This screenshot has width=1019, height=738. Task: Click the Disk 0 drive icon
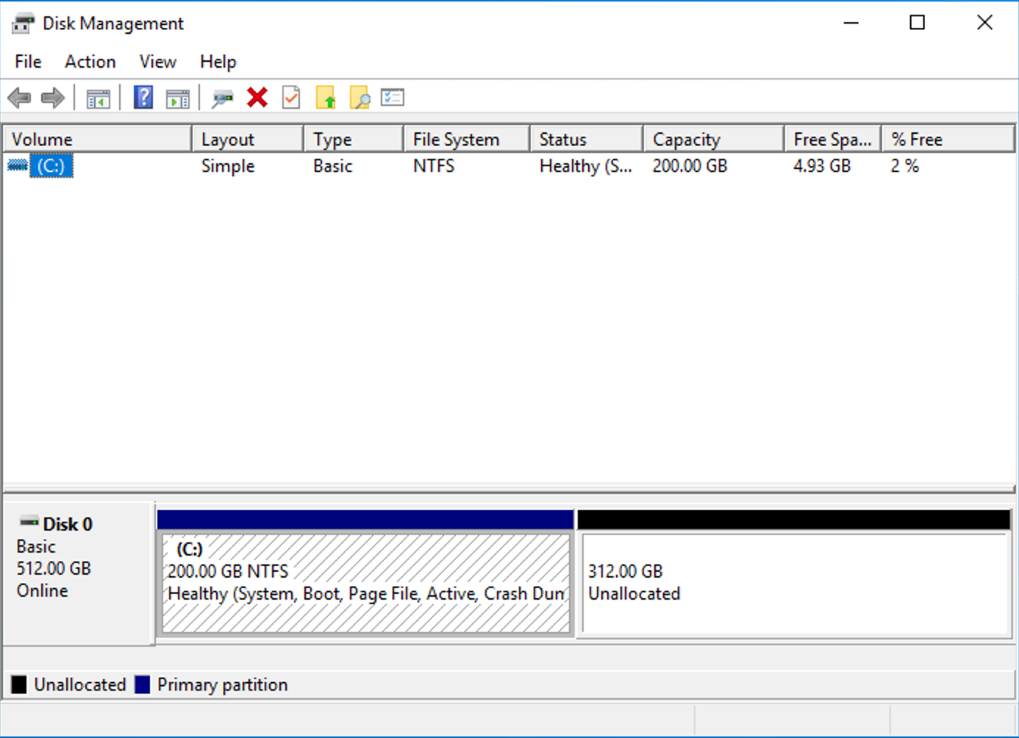click(x=29, y=523)
